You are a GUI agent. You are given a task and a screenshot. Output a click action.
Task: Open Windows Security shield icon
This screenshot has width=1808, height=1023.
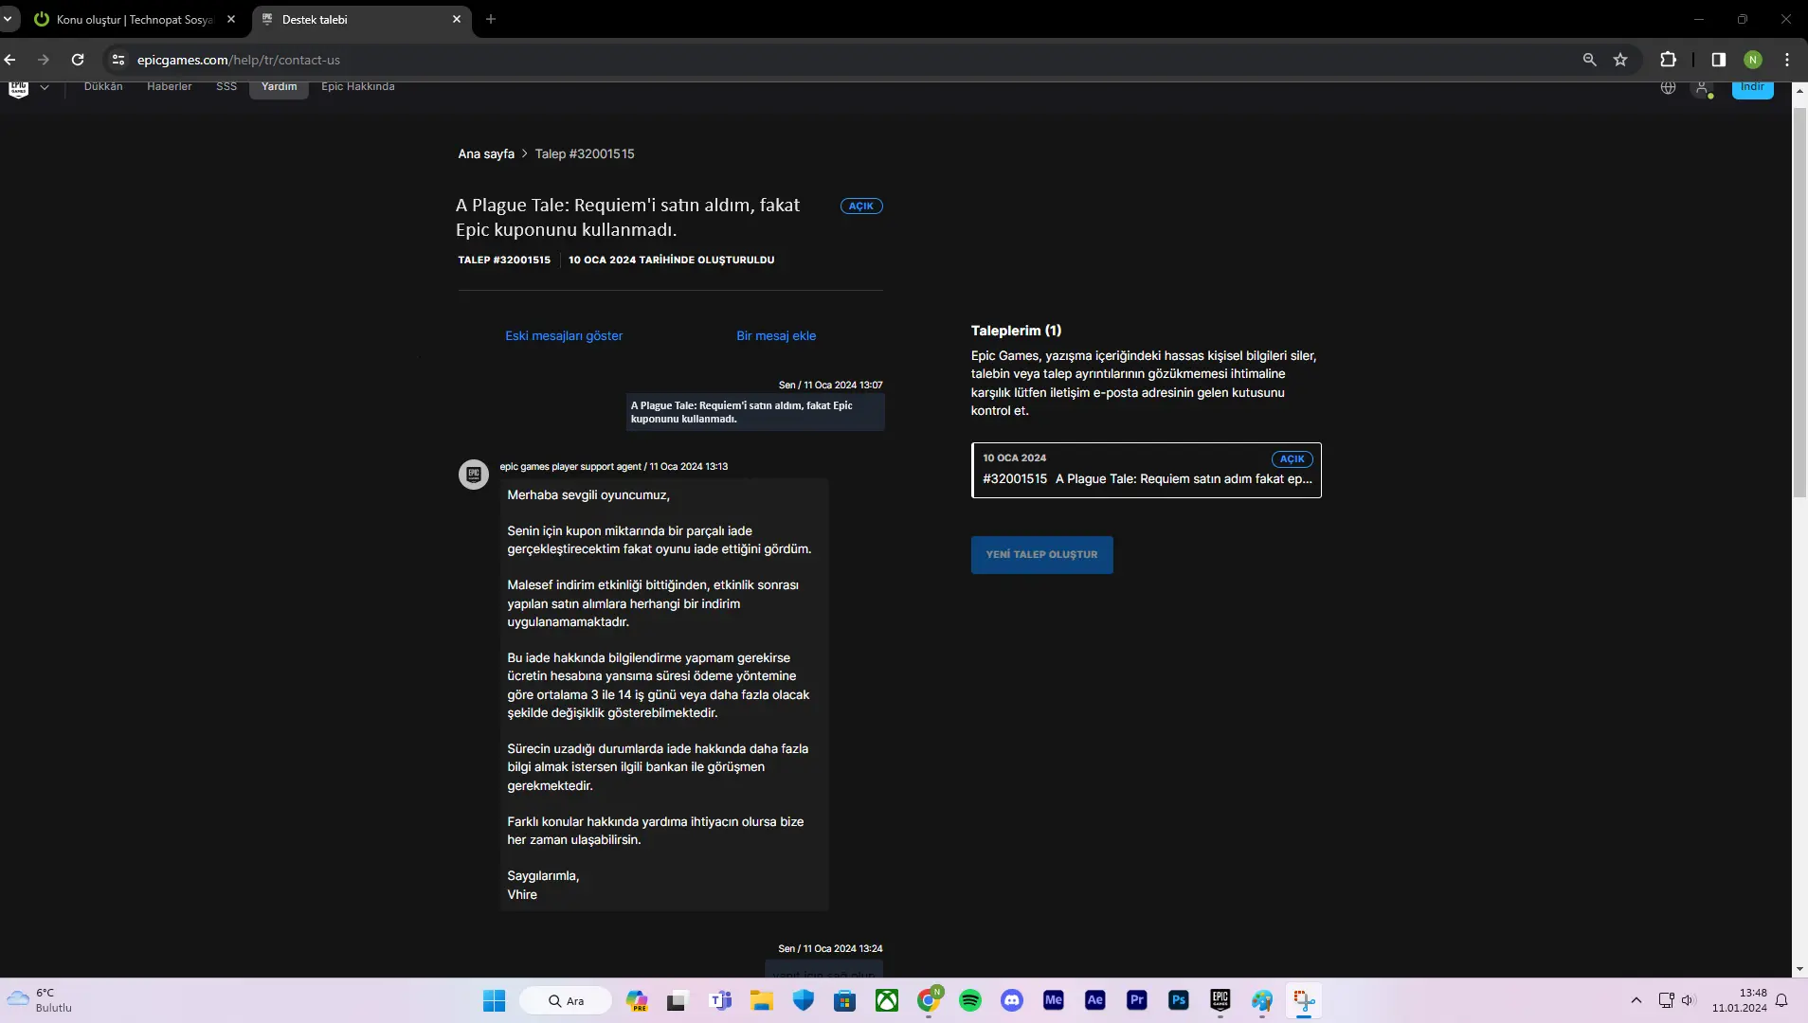pos(804,1001)
